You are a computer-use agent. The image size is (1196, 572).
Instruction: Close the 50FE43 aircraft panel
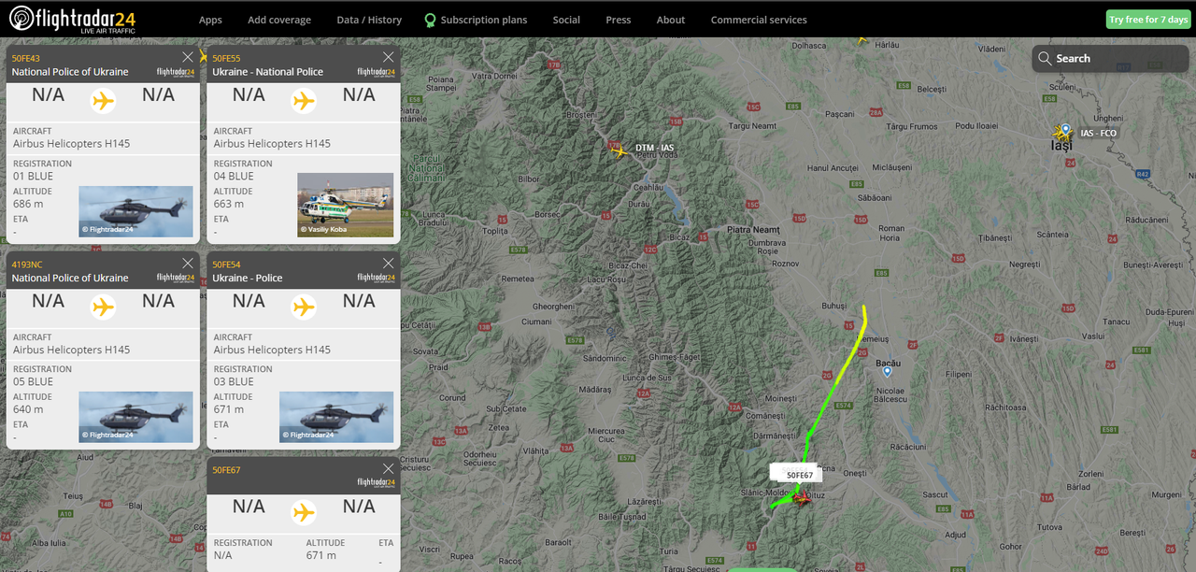[188, 57]
